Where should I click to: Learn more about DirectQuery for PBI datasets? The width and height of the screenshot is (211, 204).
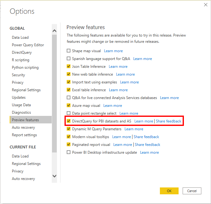pyautogui.click(x=144, y=121)
